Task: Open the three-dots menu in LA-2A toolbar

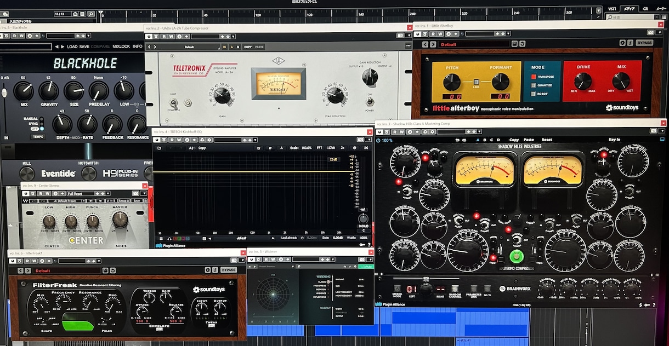Action: pos(407,47)
